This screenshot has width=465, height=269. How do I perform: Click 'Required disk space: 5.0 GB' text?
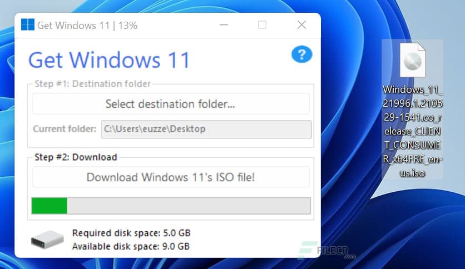click(131, 233)
